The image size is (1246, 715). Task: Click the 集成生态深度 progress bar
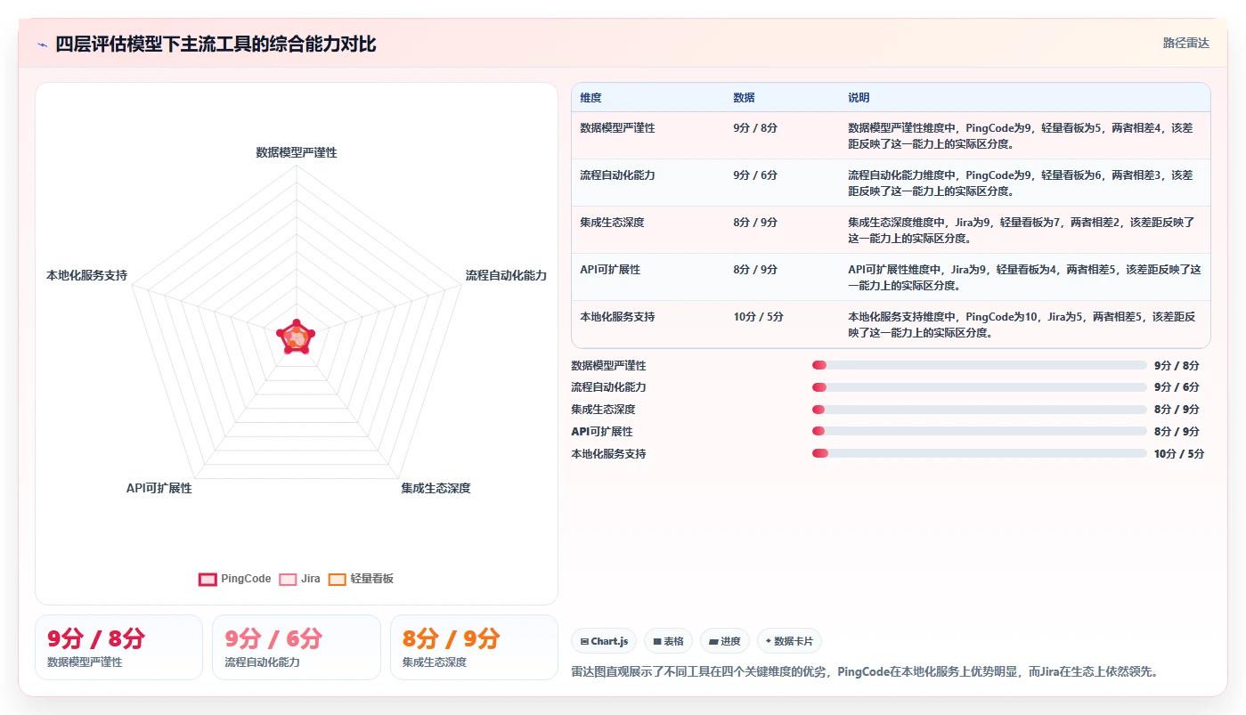pyautogui.click(x=980, y=410)
